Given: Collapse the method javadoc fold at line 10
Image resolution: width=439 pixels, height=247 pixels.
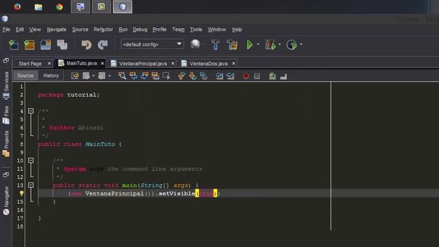Looking at the screenshot, I should pos(31,161).
